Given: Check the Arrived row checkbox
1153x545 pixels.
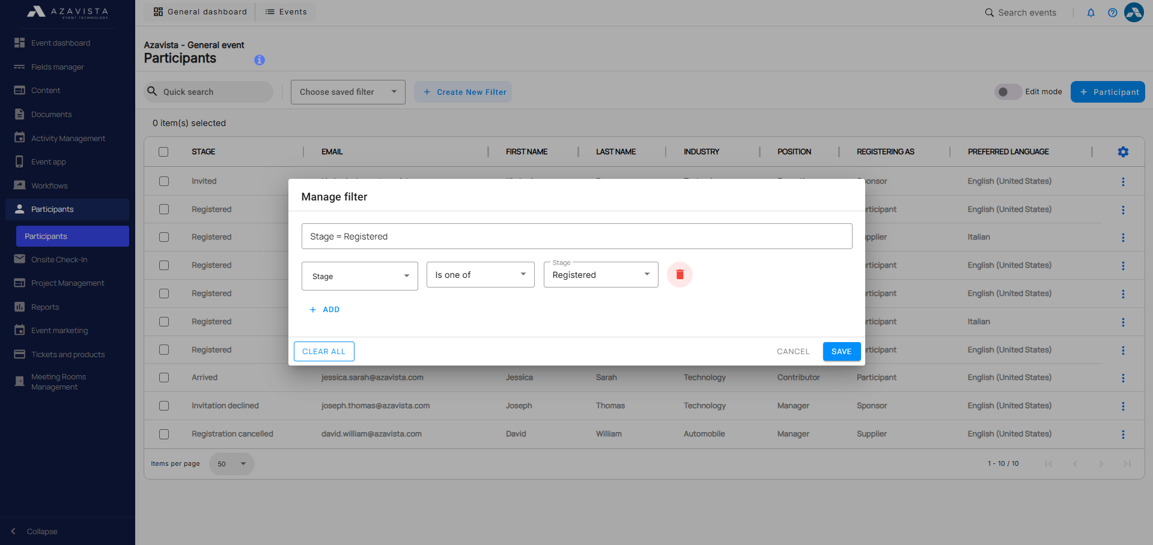Looking at the screenshot, I should click(164, 378).
